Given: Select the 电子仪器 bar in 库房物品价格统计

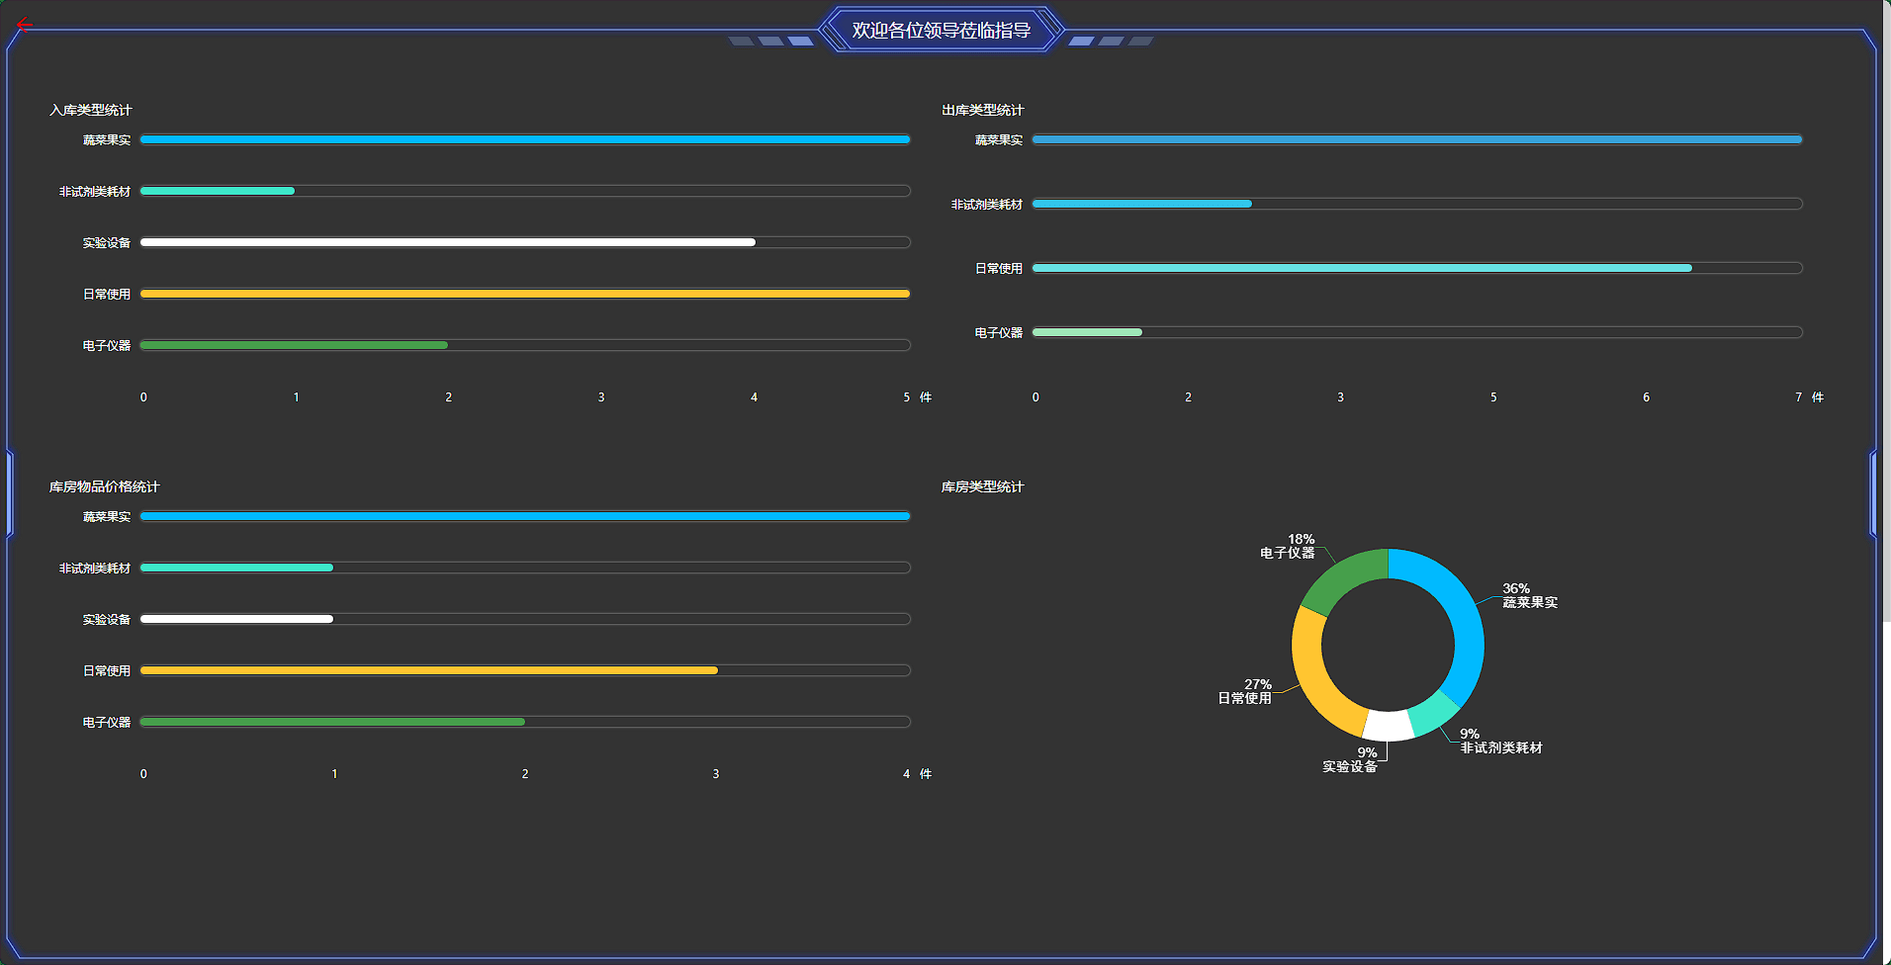Looking at the screenshot, I should pos(332,722).
